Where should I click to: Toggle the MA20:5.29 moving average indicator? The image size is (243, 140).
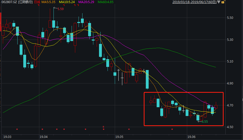tap(85, 2)
